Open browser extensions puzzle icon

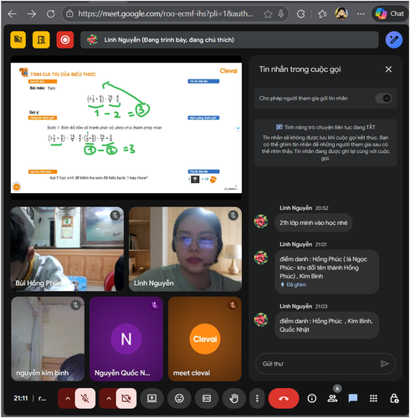point(300,13)
